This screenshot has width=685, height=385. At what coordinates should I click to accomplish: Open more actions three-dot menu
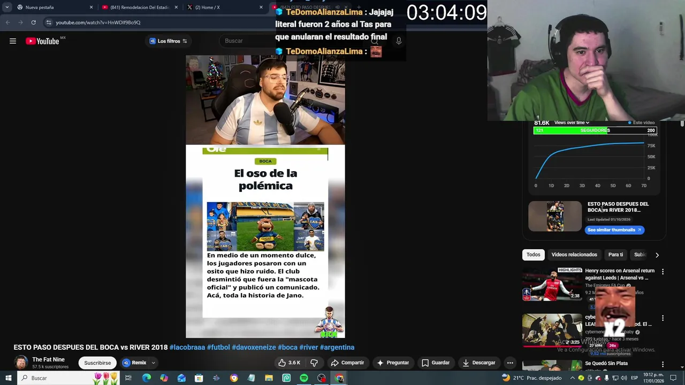[x=510, y=363]
